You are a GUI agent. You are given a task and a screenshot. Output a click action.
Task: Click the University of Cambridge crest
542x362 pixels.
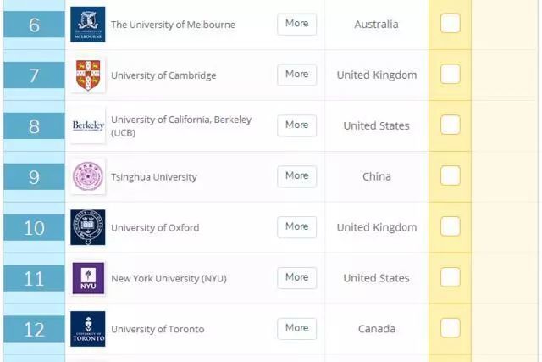pos(88,75)
